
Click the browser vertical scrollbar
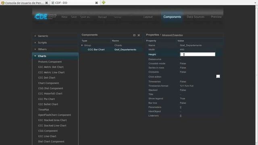coord(256,75)
